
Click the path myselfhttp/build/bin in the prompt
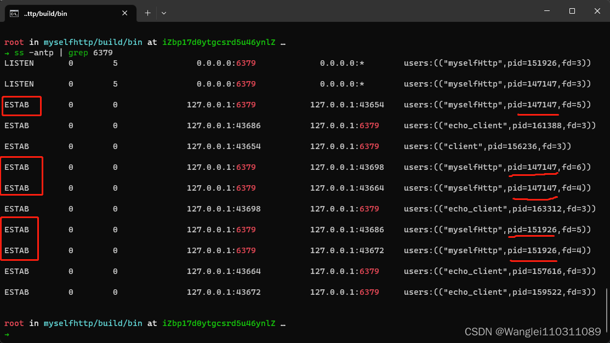point(92,42)
